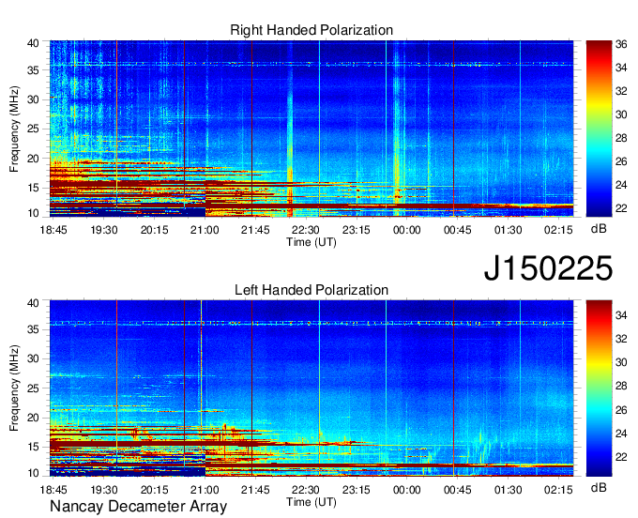Viewport: 638px width, 518px height.
Task: Click the 21:45 tick on the top time axis
Action: (x=255, y=230)
